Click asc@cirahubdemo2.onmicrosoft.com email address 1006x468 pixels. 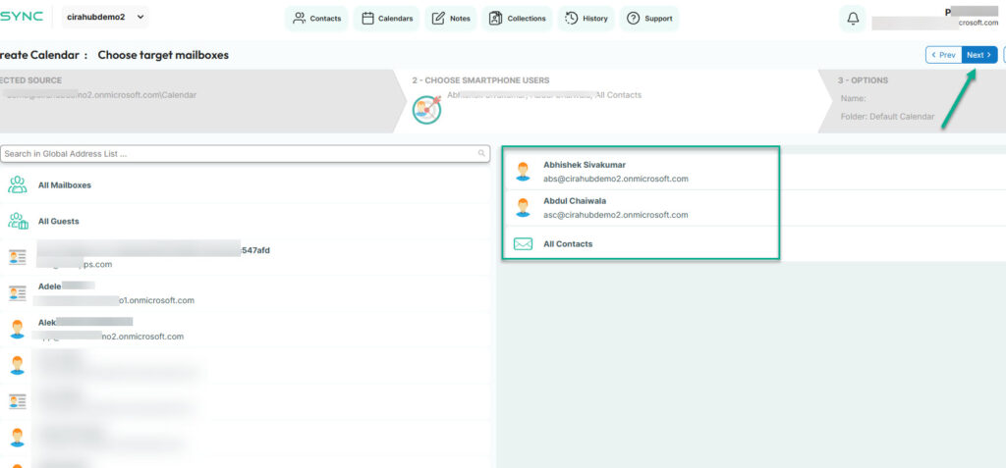615,215
